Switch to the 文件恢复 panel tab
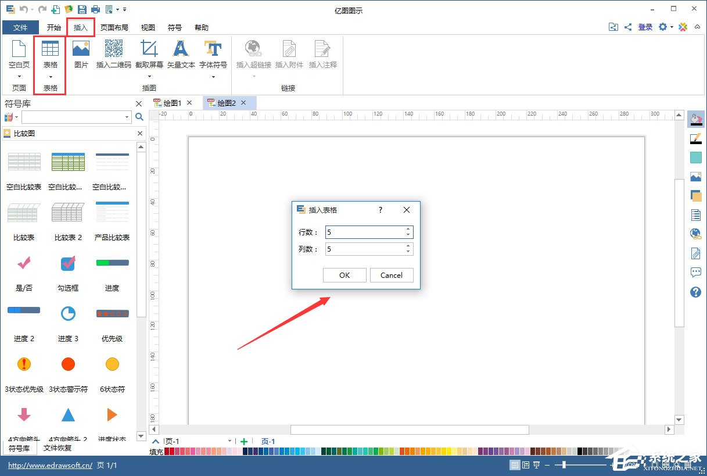The image size is (707, 476). 58,448
